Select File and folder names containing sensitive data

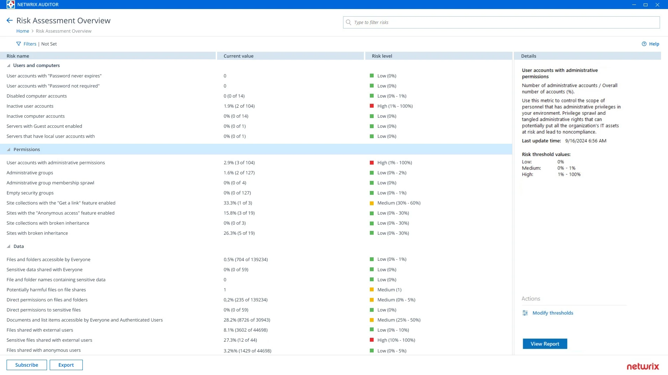tap(56, 280)
